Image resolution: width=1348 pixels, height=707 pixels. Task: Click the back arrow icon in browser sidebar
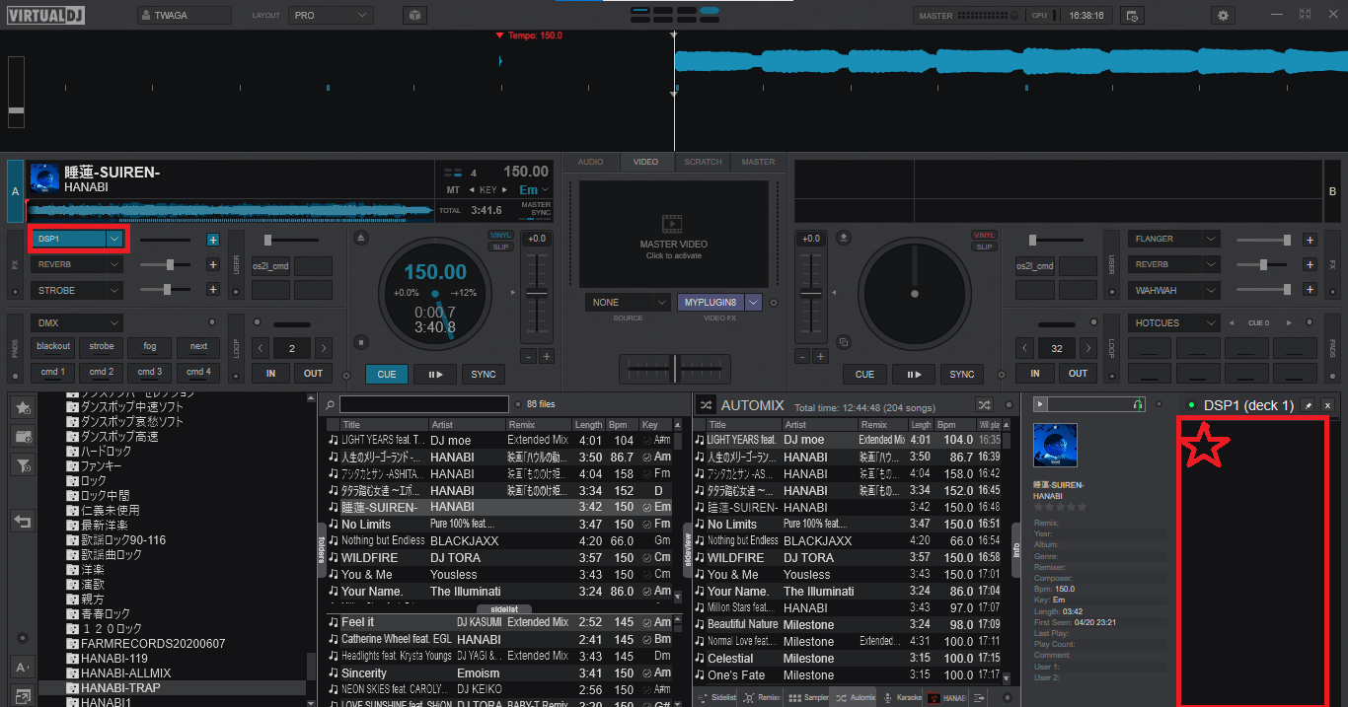click(23, 522)
